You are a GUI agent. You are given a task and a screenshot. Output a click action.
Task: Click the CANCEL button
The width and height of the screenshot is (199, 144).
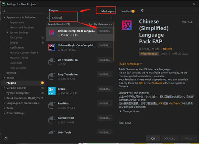click(170, 138)
